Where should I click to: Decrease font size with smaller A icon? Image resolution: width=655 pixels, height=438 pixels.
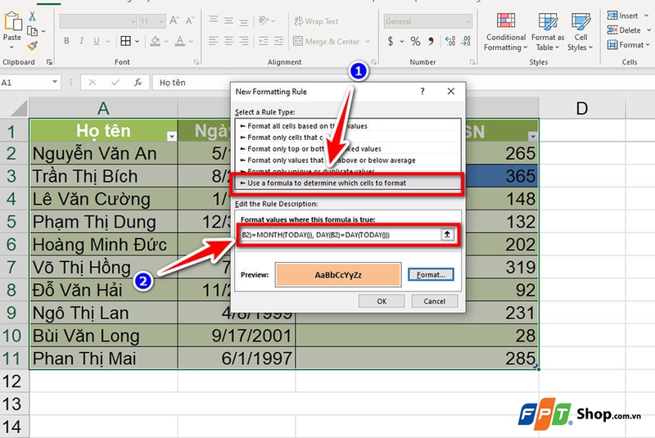point(190,20)
